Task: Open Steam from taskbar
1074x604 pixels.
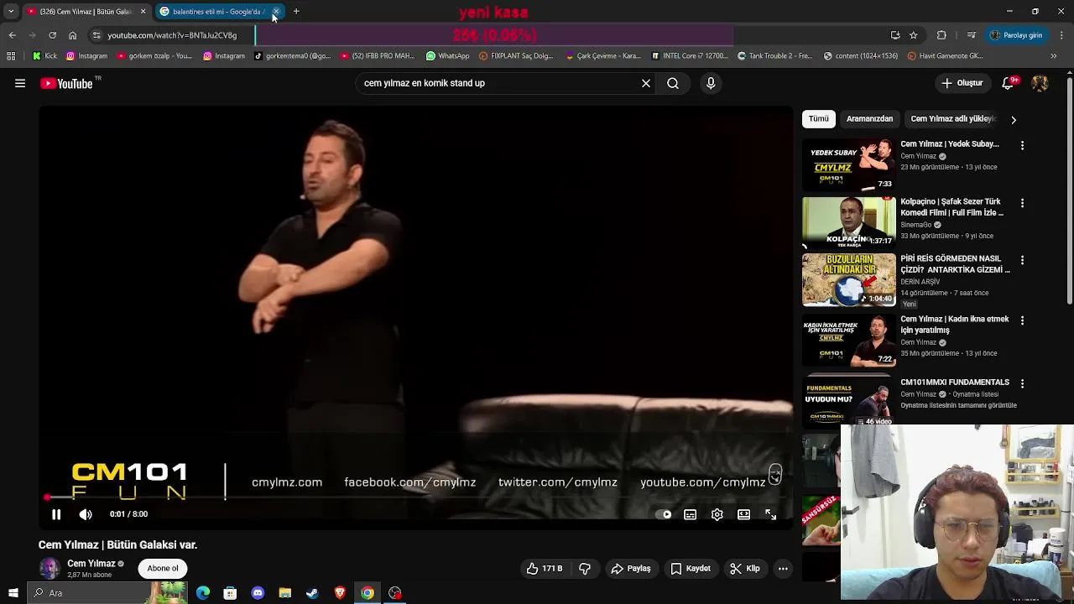Action: point(312,593)
